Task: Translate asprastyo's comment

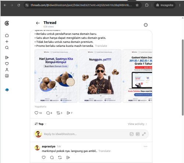Action: click(x=105, y=151)
